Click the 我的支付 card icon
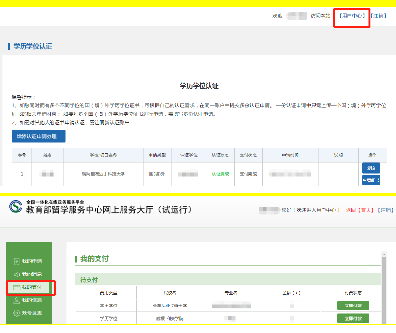Screen dimensions: 396x333 coord(16,287)
